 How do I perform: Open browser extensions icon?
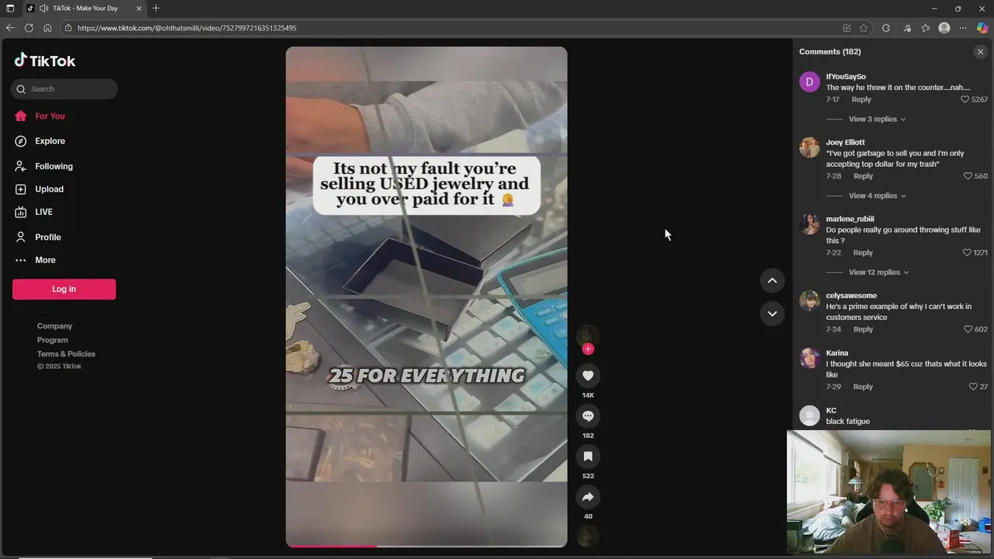[886, 28]
